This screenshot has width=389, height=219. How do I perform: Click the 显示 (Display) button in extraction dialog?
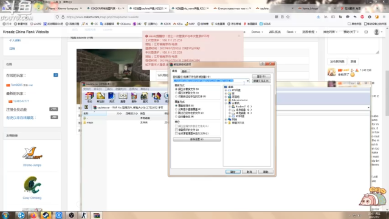coord(261,77)
